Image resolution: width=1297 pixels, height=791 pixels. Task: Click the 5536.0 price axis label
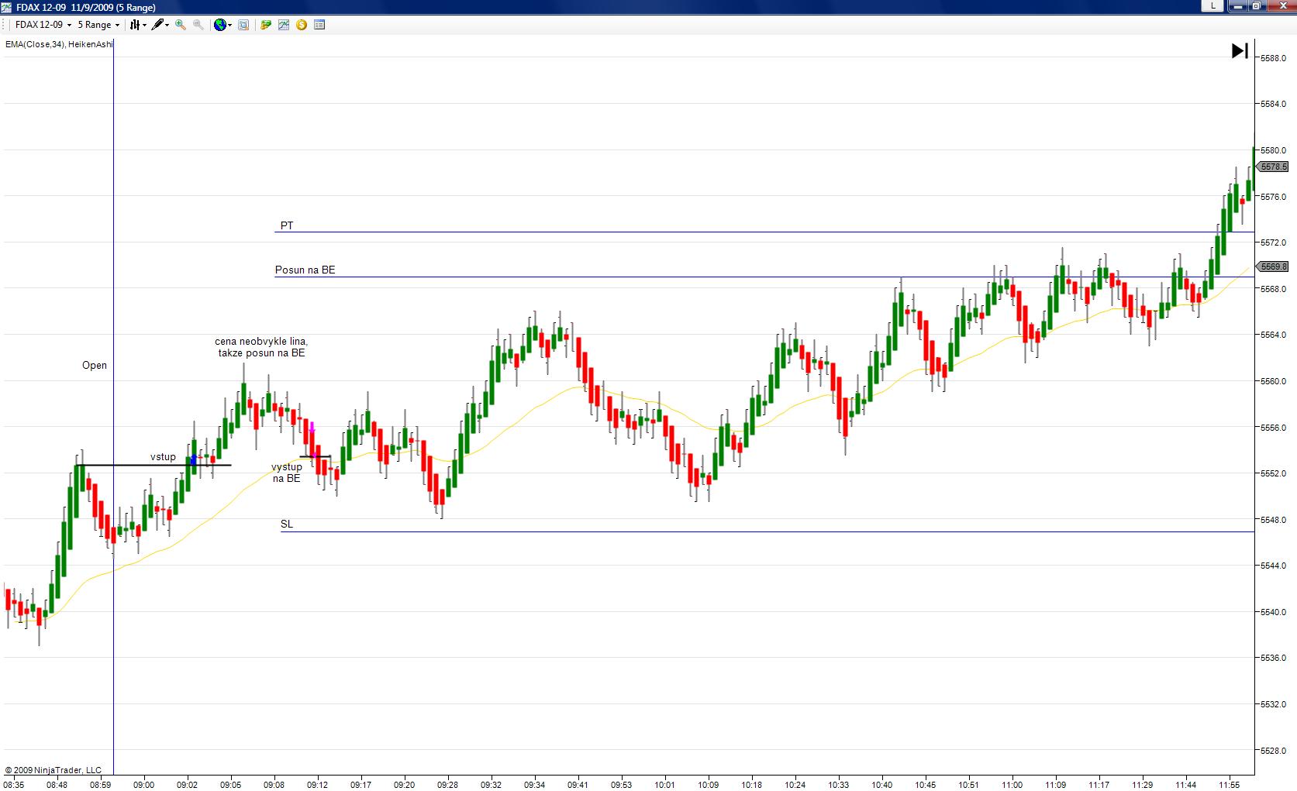(x=1274, y=658)
